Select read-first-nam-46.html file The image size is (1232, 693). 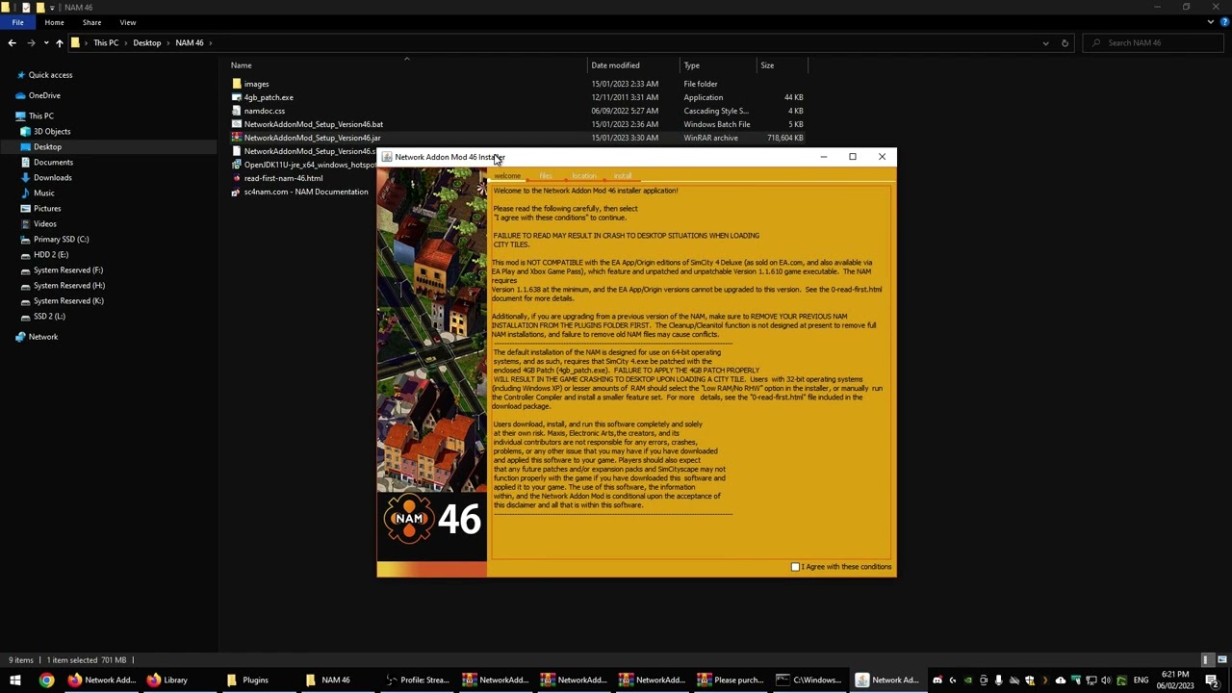coord(283,178)
